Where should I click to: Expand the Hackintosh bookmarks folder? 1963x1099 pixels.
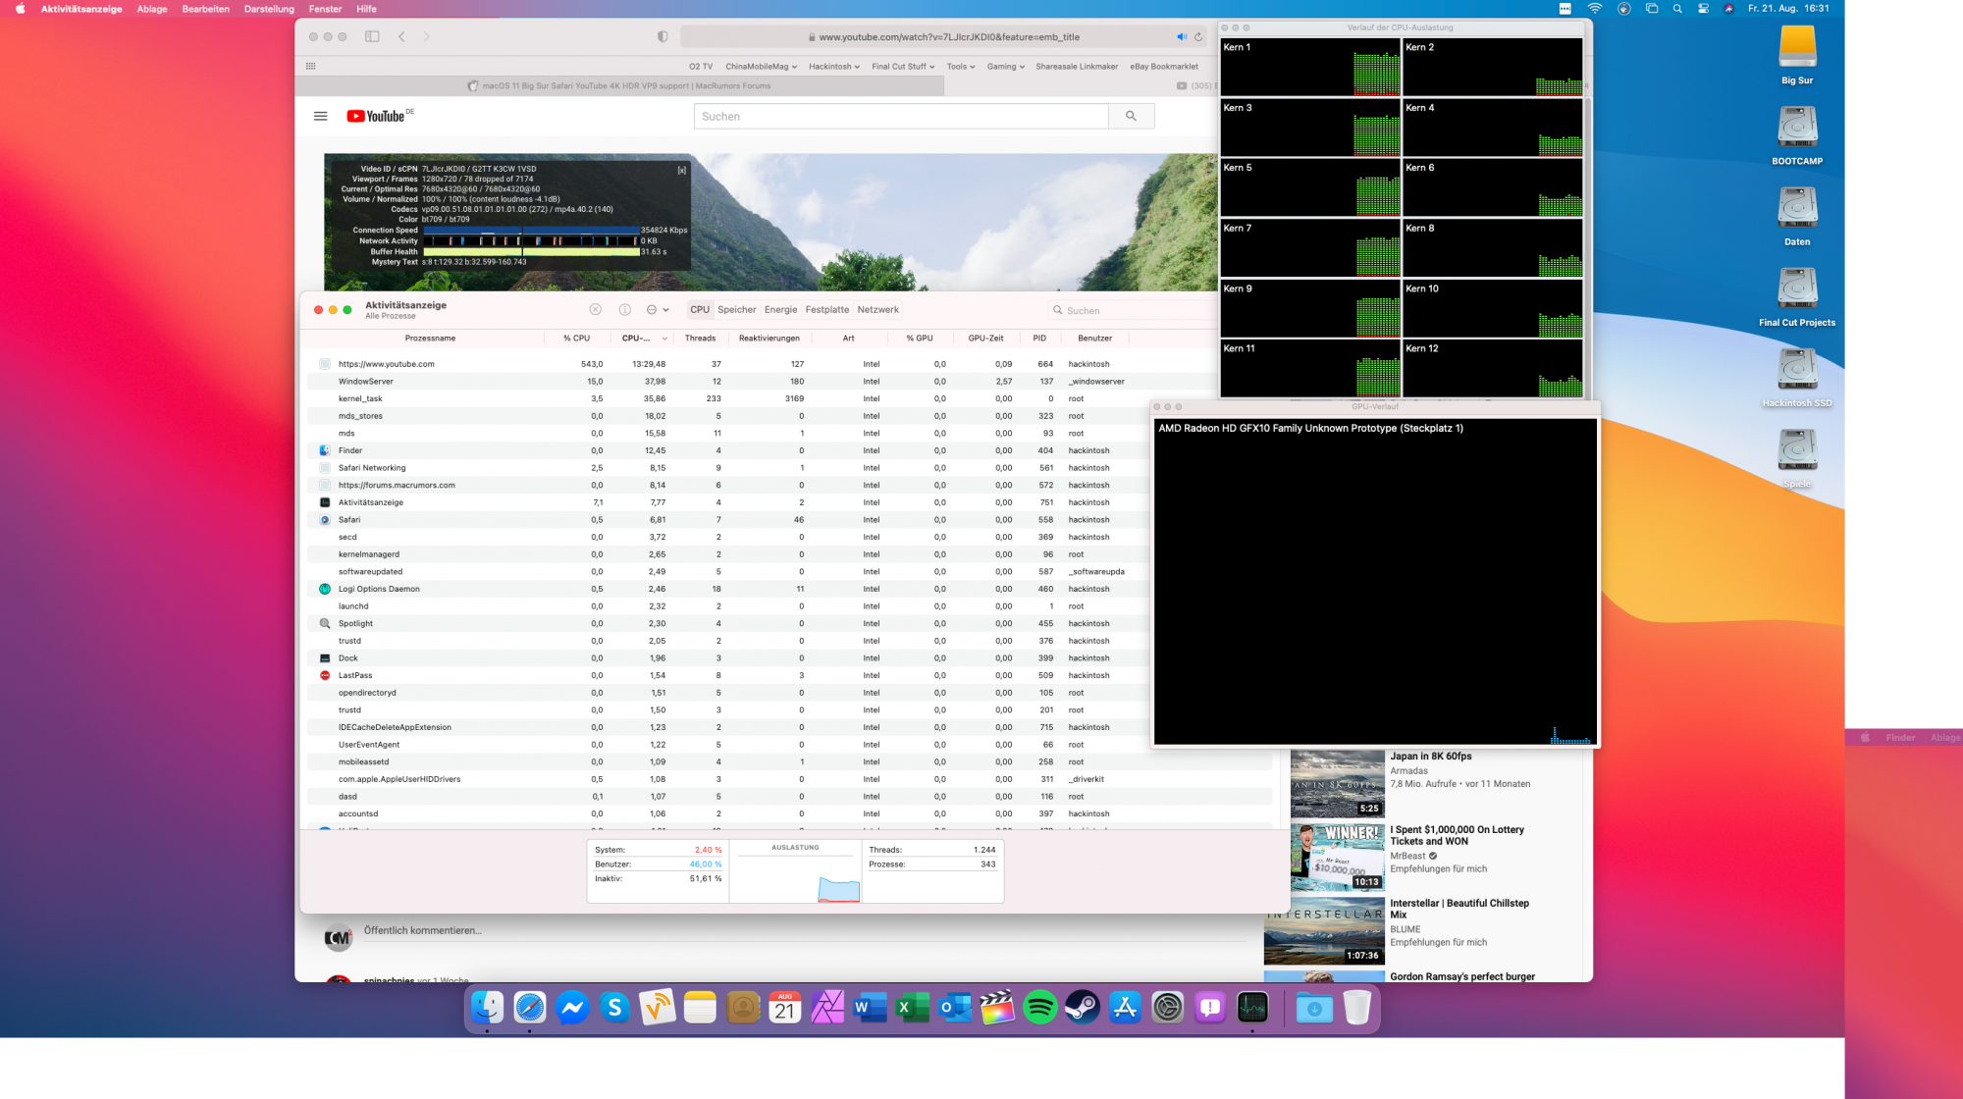click(833, 67)
